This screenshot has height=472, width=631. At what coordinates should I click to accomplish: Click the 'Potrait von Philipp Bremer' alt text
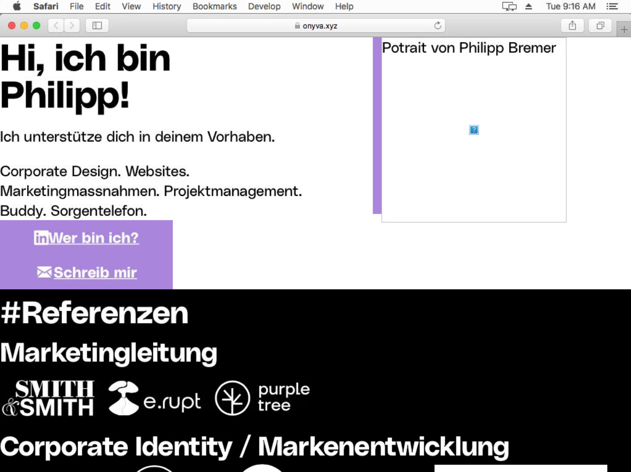469,48
